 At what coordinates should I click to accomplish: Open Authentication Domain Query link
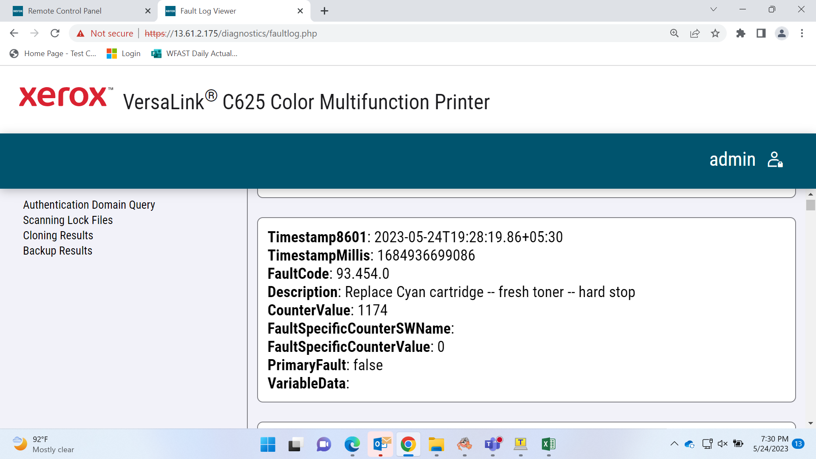click(x=89, y=205)
